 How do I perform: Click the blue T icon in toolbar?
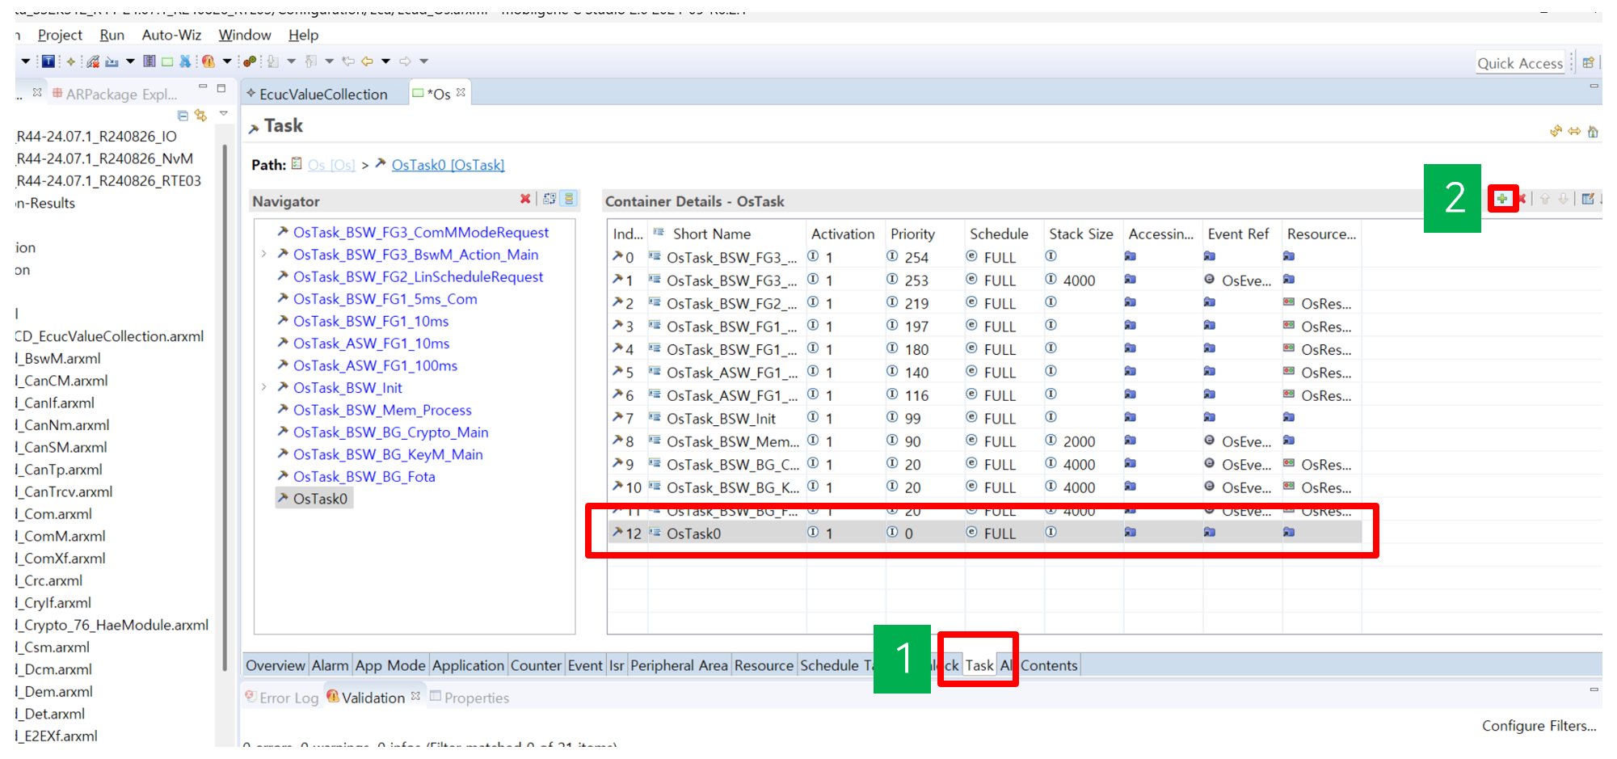[x=48, y=61]
